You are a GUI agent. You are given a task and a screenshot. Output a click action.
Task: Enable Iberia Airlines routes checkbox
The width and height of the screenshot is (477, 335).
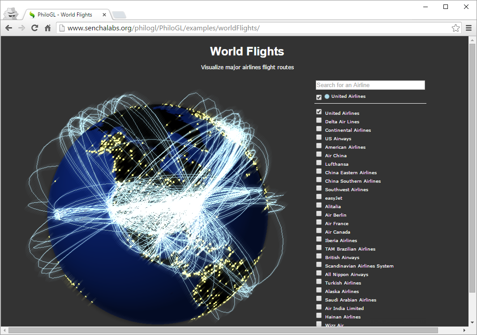[x=319, y=239]
